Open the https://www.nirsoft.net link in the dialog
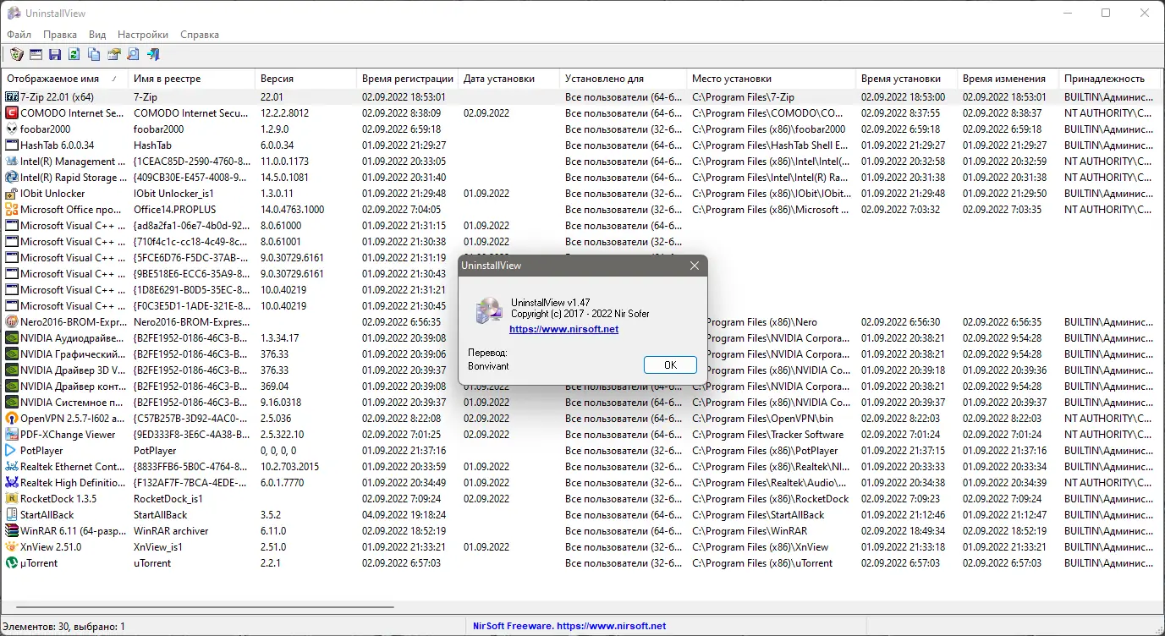The image size is (1165, 636). click(563, 329)
